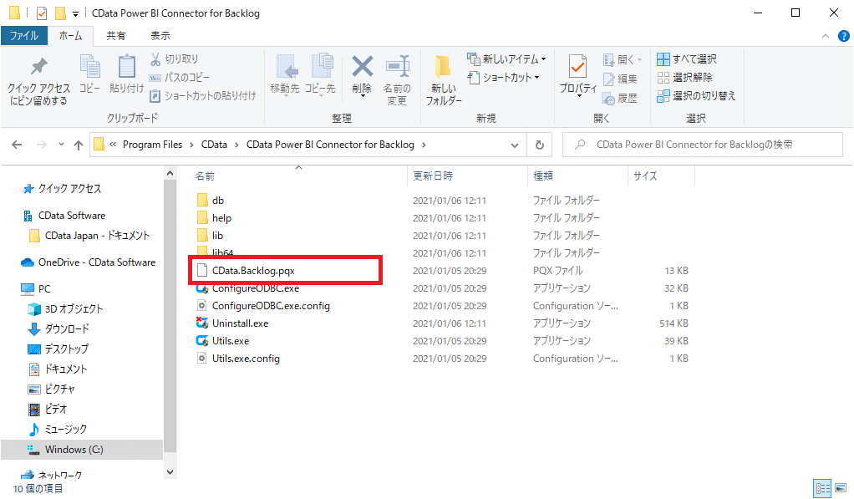Click CData breadcrumb in address bar

(x=214, y=145)
